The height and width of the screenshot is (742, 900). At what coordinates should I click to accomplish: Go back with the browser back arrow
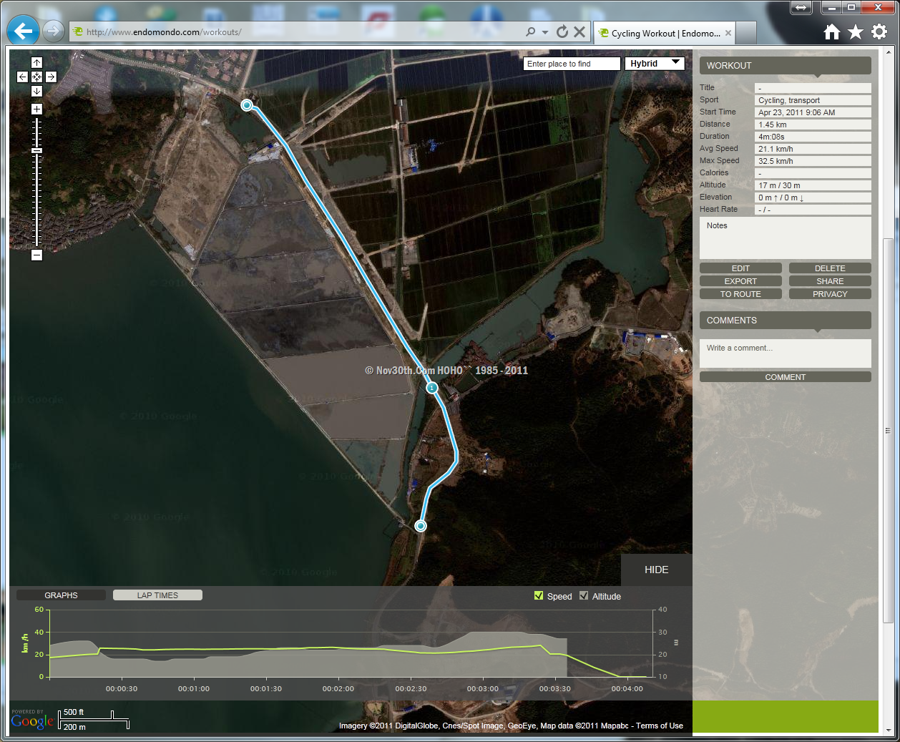click(x=23, y=31)
